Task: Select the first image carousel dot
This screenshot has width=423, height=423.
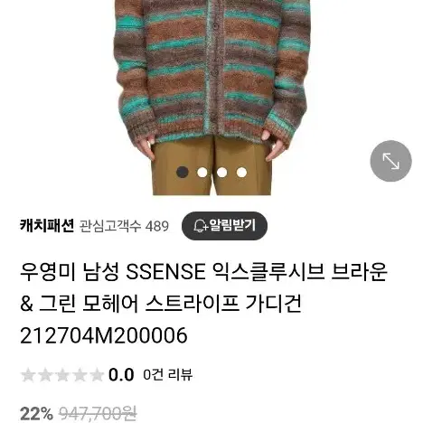Action: [183, 173]
